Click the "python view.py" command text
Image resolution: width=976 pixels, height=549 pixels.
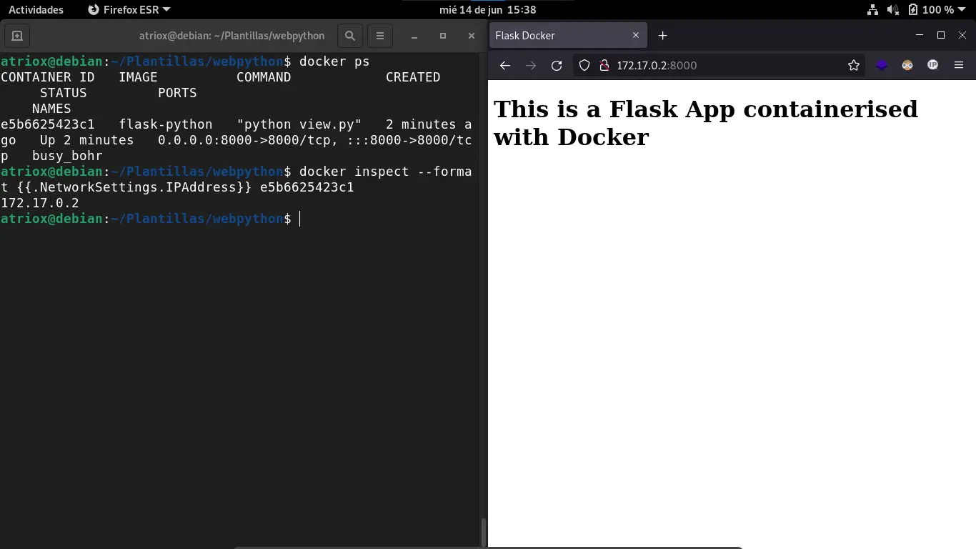pos(299,124)
